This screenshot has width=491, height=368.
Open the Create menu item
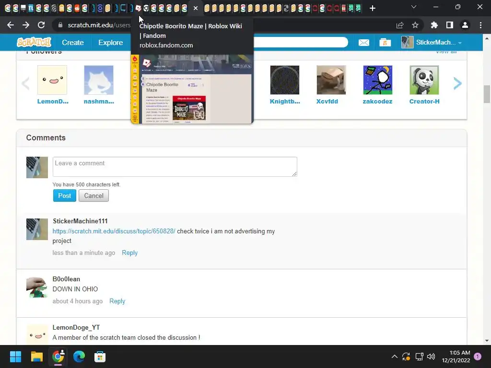coord(73,42)
